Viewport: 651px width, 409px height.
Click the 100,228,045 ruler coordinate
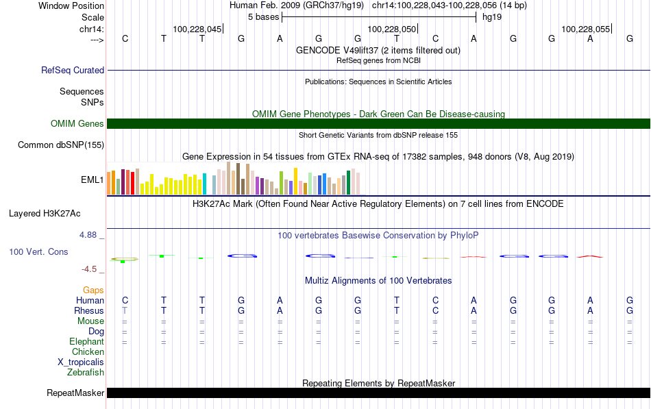pyautogui.click(x=197, y=29)
